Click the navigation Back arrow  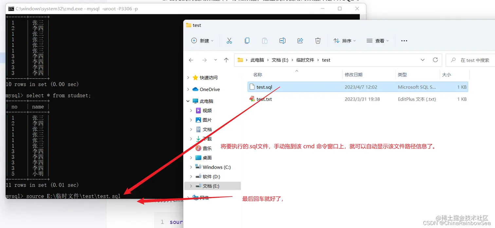click(191, 60)
